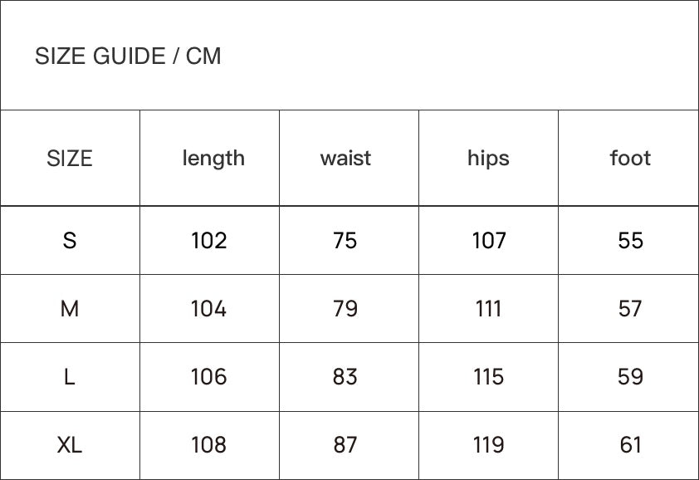The width and height of the screenshot is (699, 480).
Task: Select the S size row label
Action: pos(70,241)
